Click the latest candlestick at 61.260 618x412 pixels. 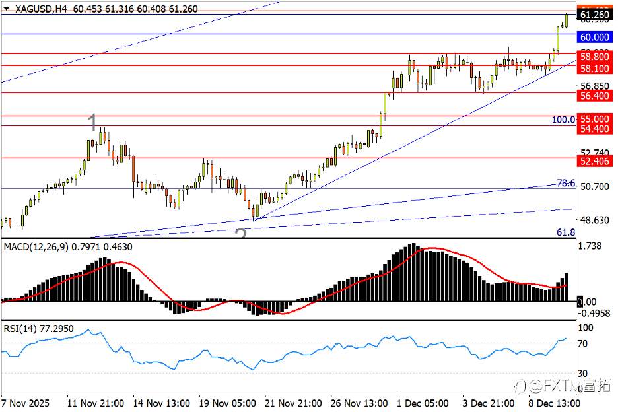point(566,20)
